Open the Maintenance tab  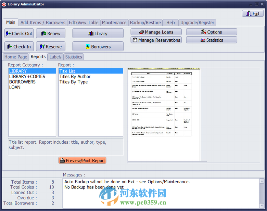[x=114, y=23]
